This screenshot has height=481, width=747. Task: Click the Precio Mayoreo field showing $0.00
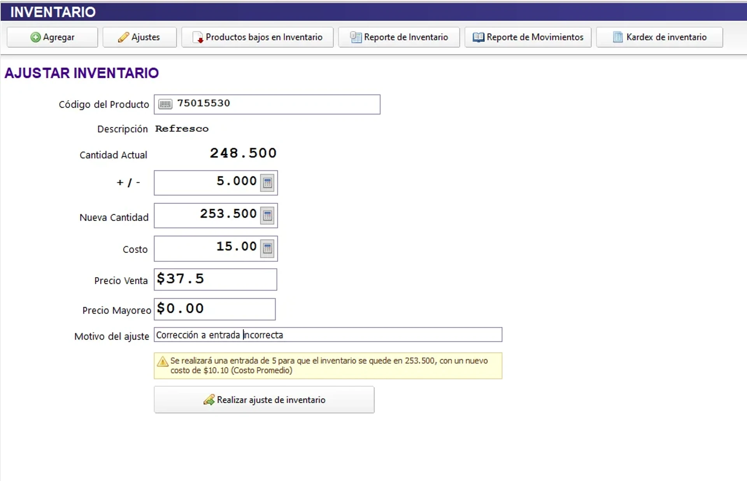click(214, 309)
